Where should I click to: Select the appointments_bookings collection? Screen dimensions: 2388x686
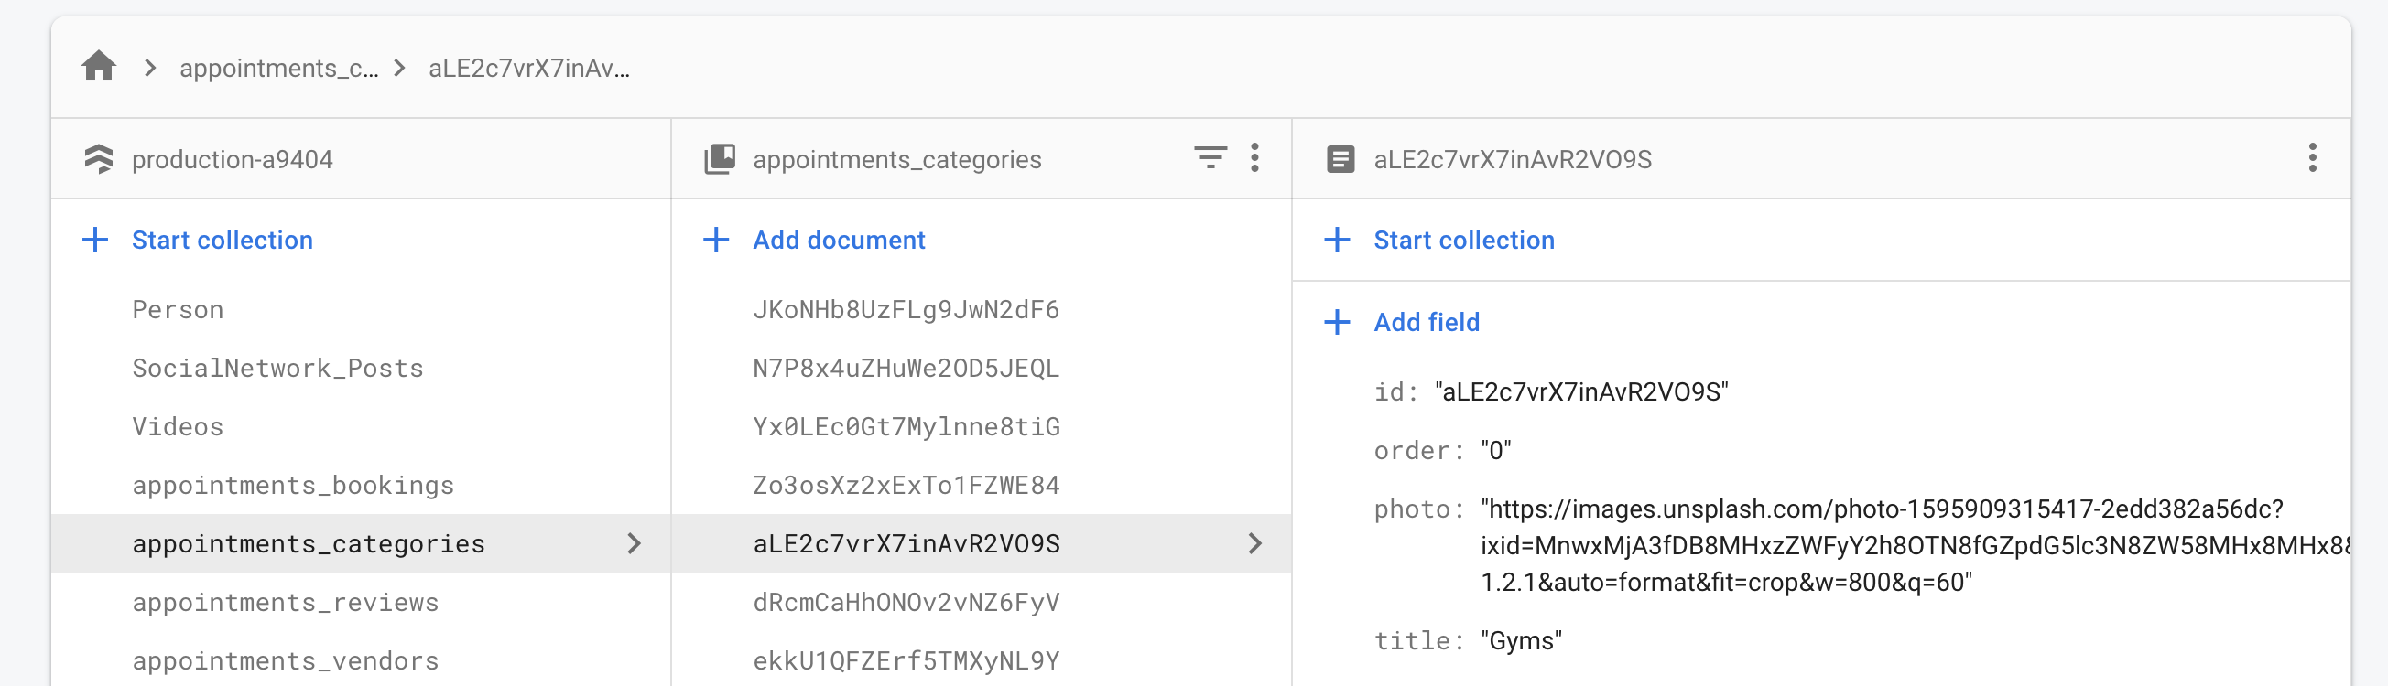pos(293,485)
